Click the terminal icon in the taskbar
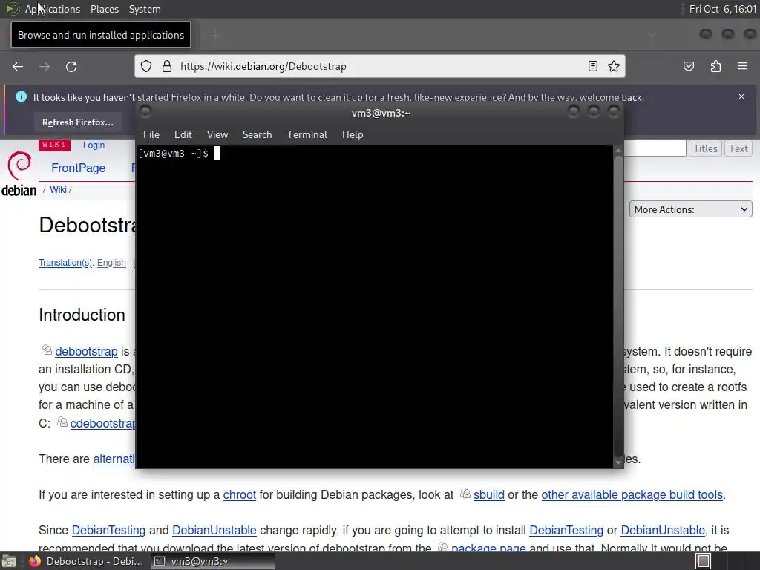Screen dimensions: 760x570 coord(160,561)
